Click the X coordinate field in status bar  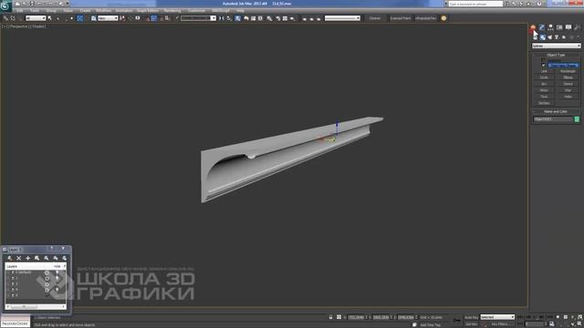click(x=357, y=317)
